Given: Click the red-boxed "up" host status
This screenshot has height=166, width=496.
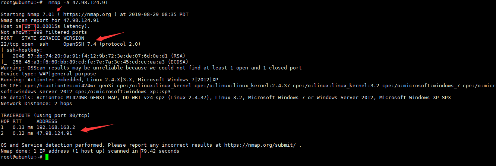Looking at the screenshot, I should pyautogui.click(x=28, y=26).
